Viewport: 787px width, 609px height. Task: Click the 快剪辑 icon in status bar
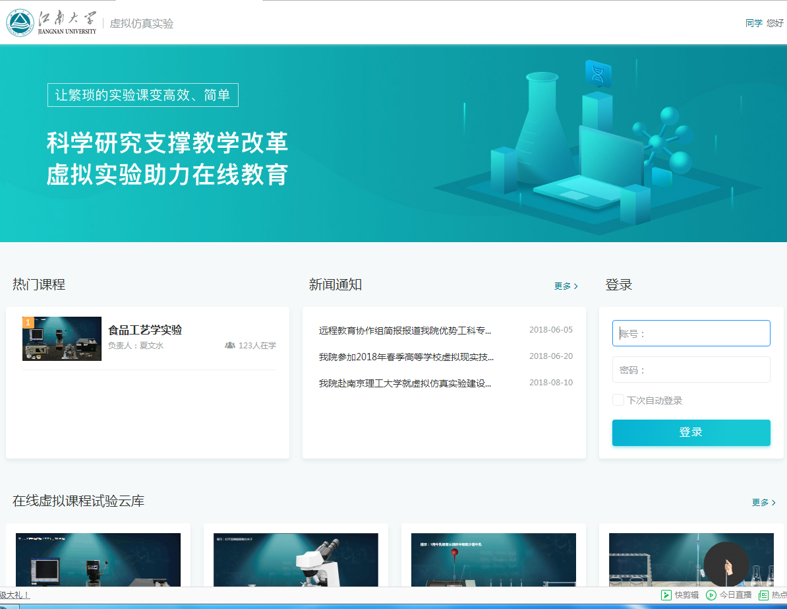(x=666, y=594)
